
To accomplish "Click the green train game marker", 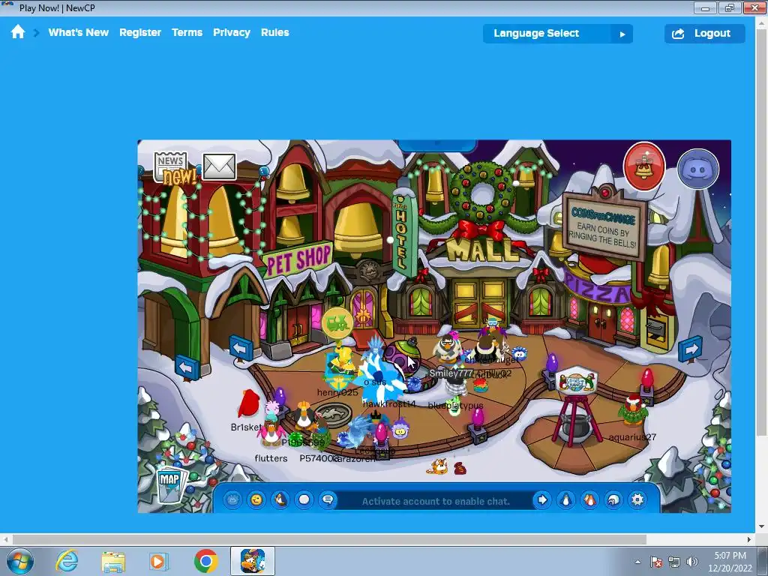I will 337,322.
